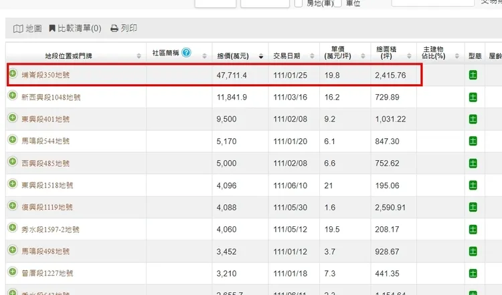Sort by the 總面積(坪) column arrows
This screenshot has height=295, width=502.
pyautogui.click(x=409, y=56)
